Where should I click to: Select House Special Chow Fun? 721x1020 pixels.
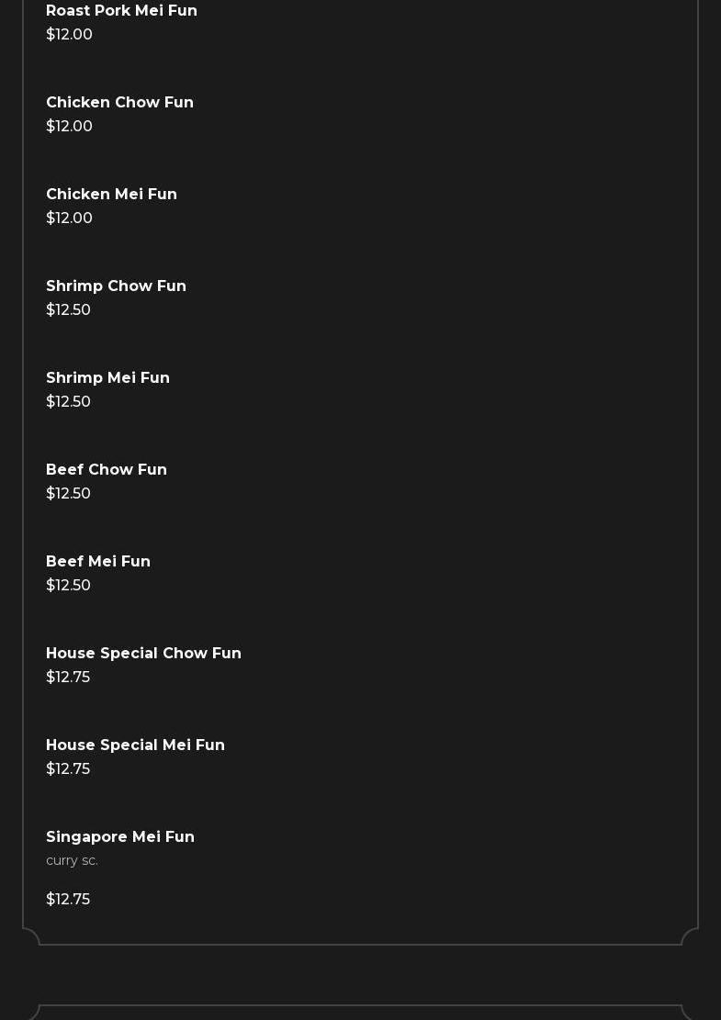(x=143, y=654)
